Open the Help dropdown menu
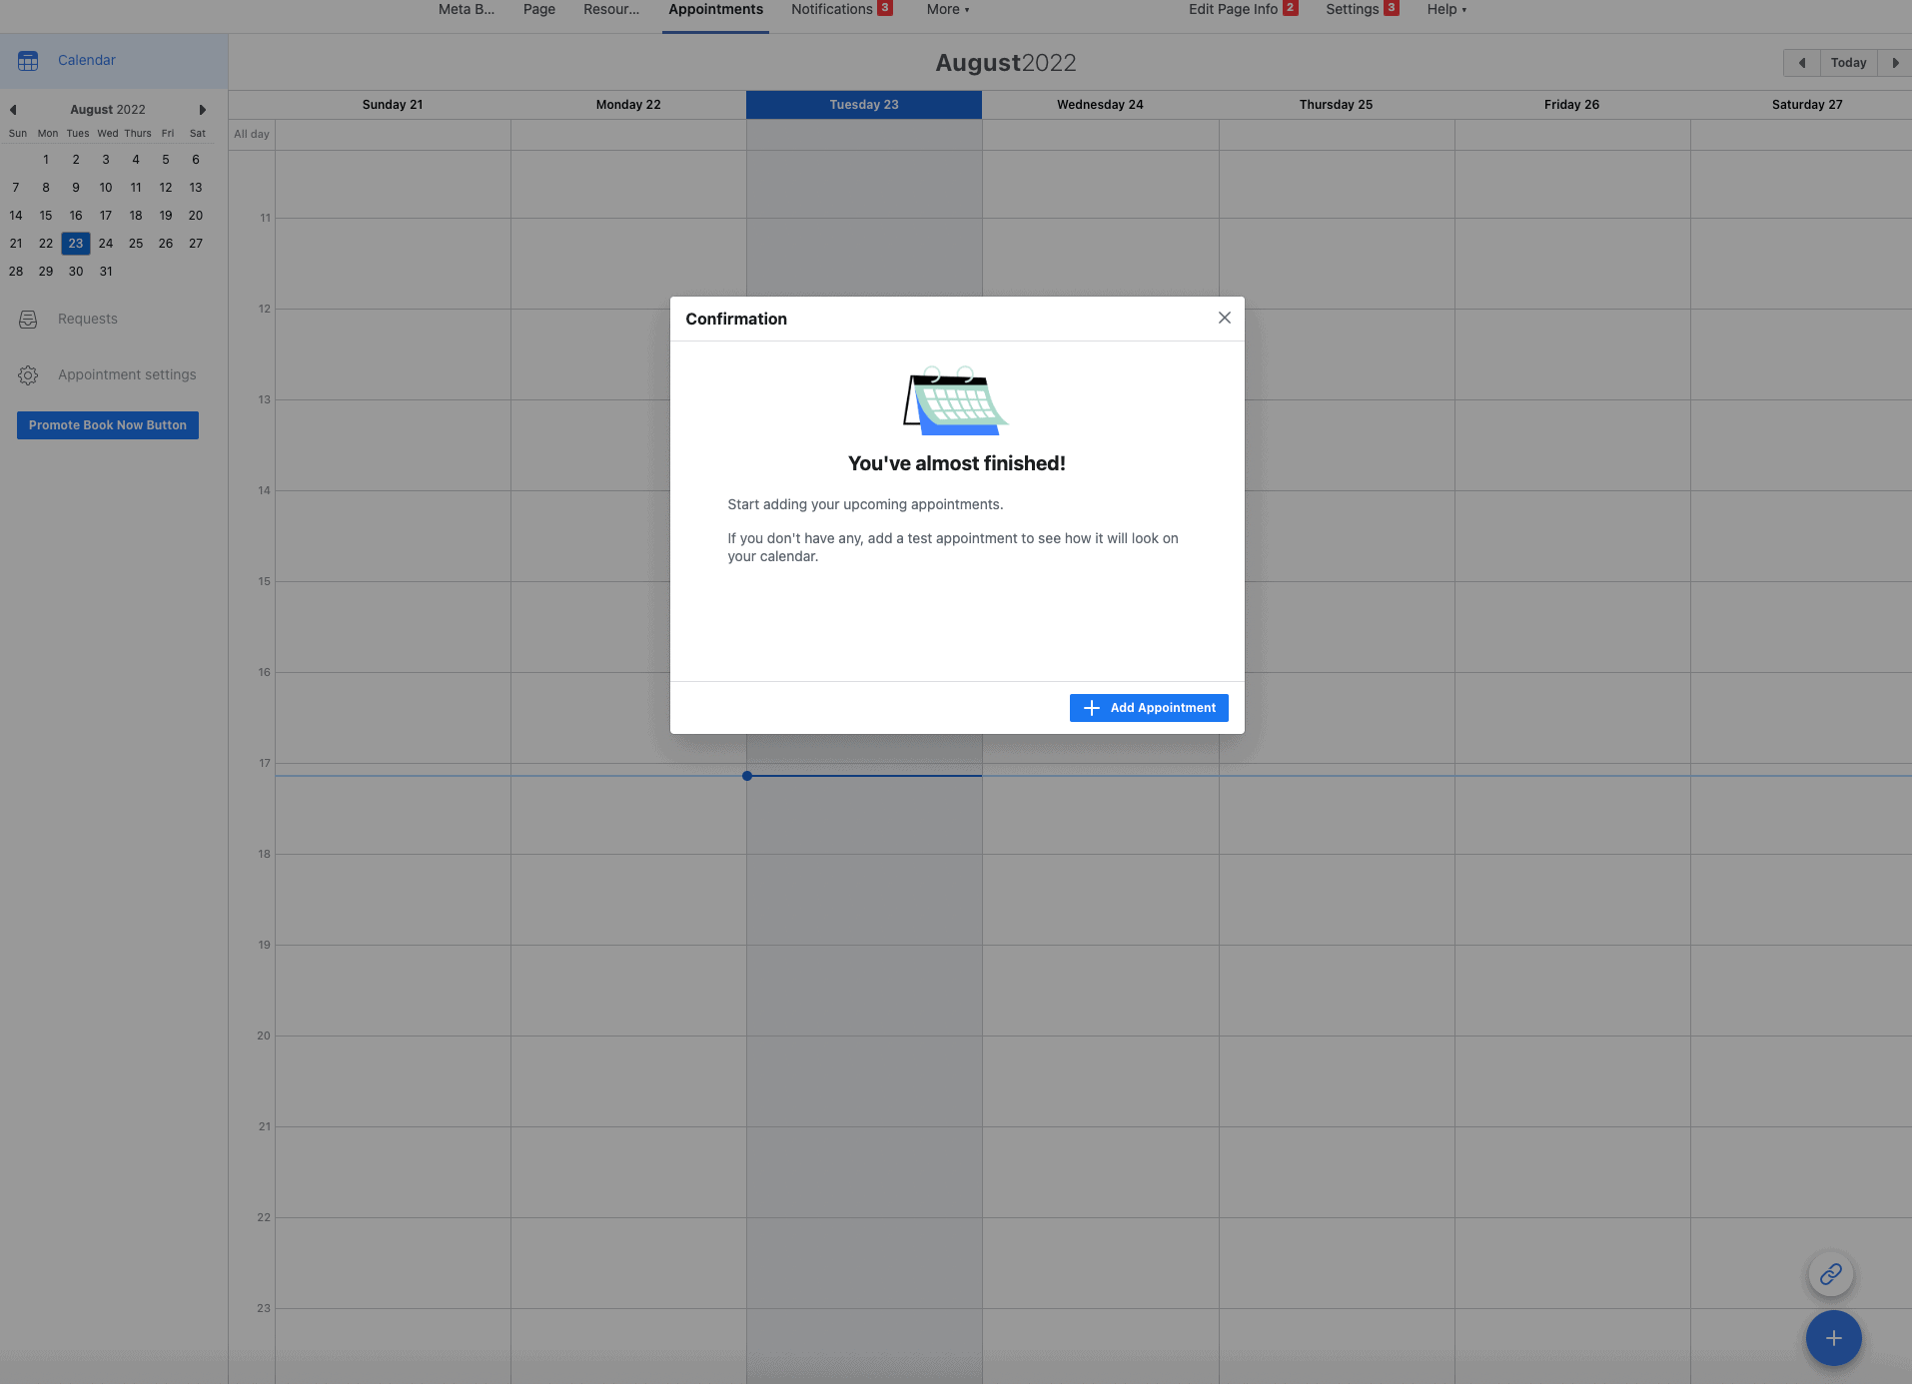The image size is (1912, 1384). [1445, 10]
